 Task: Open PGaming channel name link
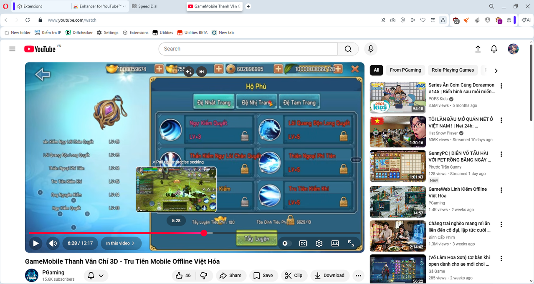click(x=53, y=272)
